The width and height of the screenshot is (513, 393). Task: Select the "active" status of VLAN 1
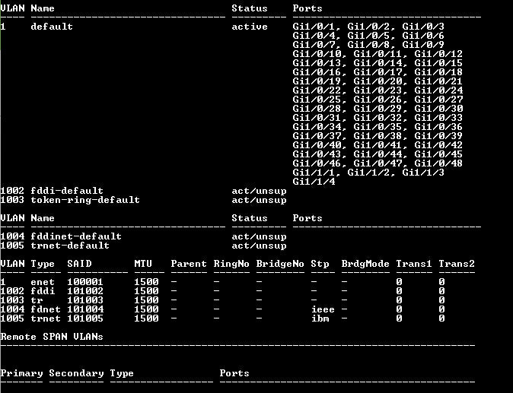tap(250, 27)
